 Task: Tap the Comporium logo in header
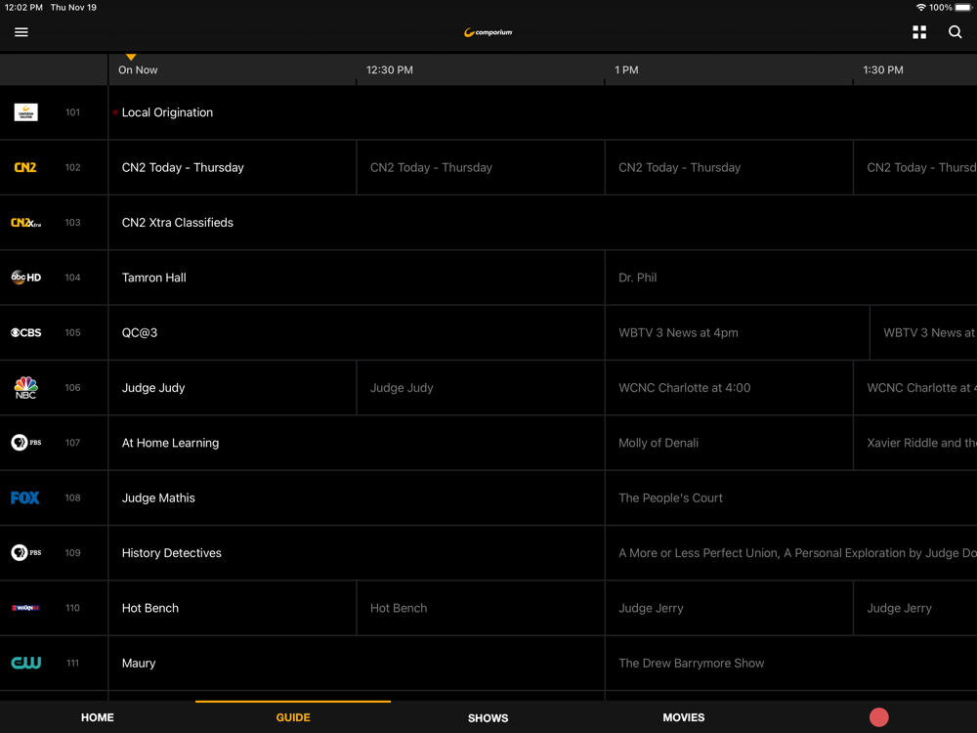pos(488,32)
